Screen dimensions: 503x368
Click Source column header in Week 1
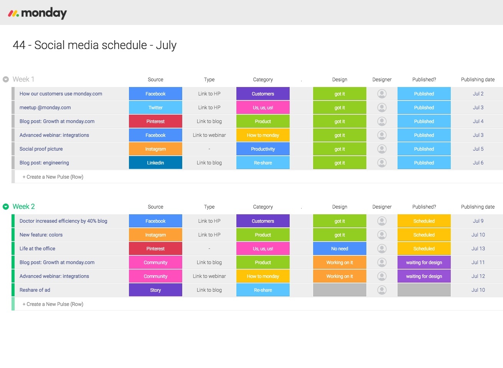pos(155,80)
